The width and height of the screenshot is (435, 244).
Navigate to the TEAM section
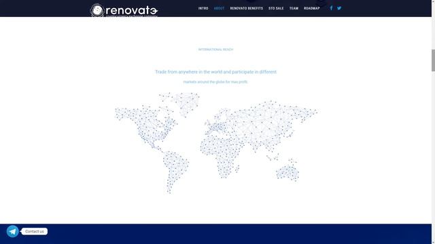(294, 8)
